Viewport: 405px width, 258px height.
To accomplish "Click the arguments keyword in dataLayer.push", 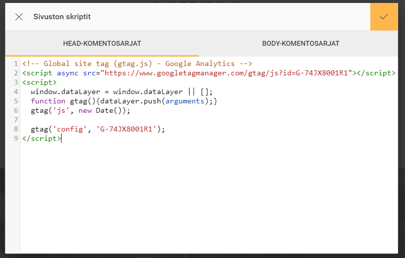I will (184, 101).
